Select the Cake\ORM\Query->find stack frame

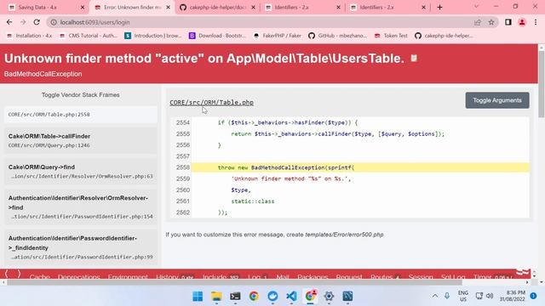[x=81, y=172]
